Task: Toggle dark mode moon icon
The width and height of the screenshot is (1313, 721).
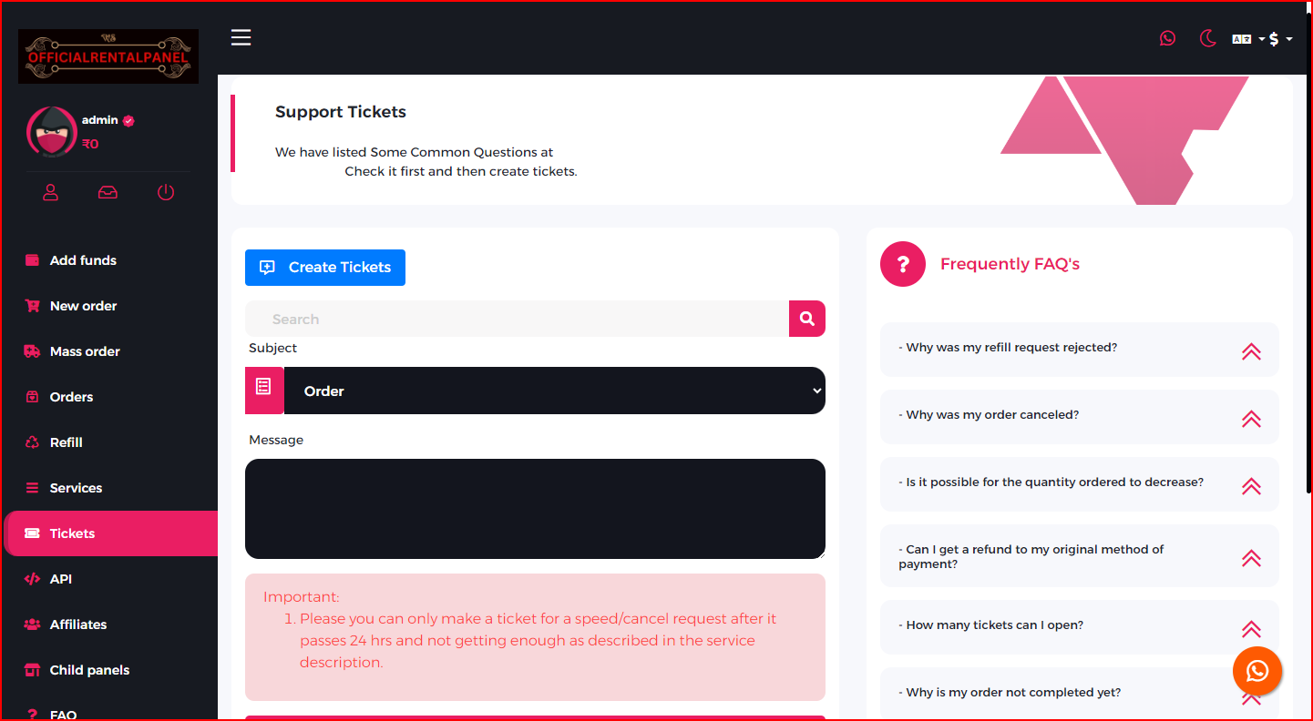Action: [1208, 38]
